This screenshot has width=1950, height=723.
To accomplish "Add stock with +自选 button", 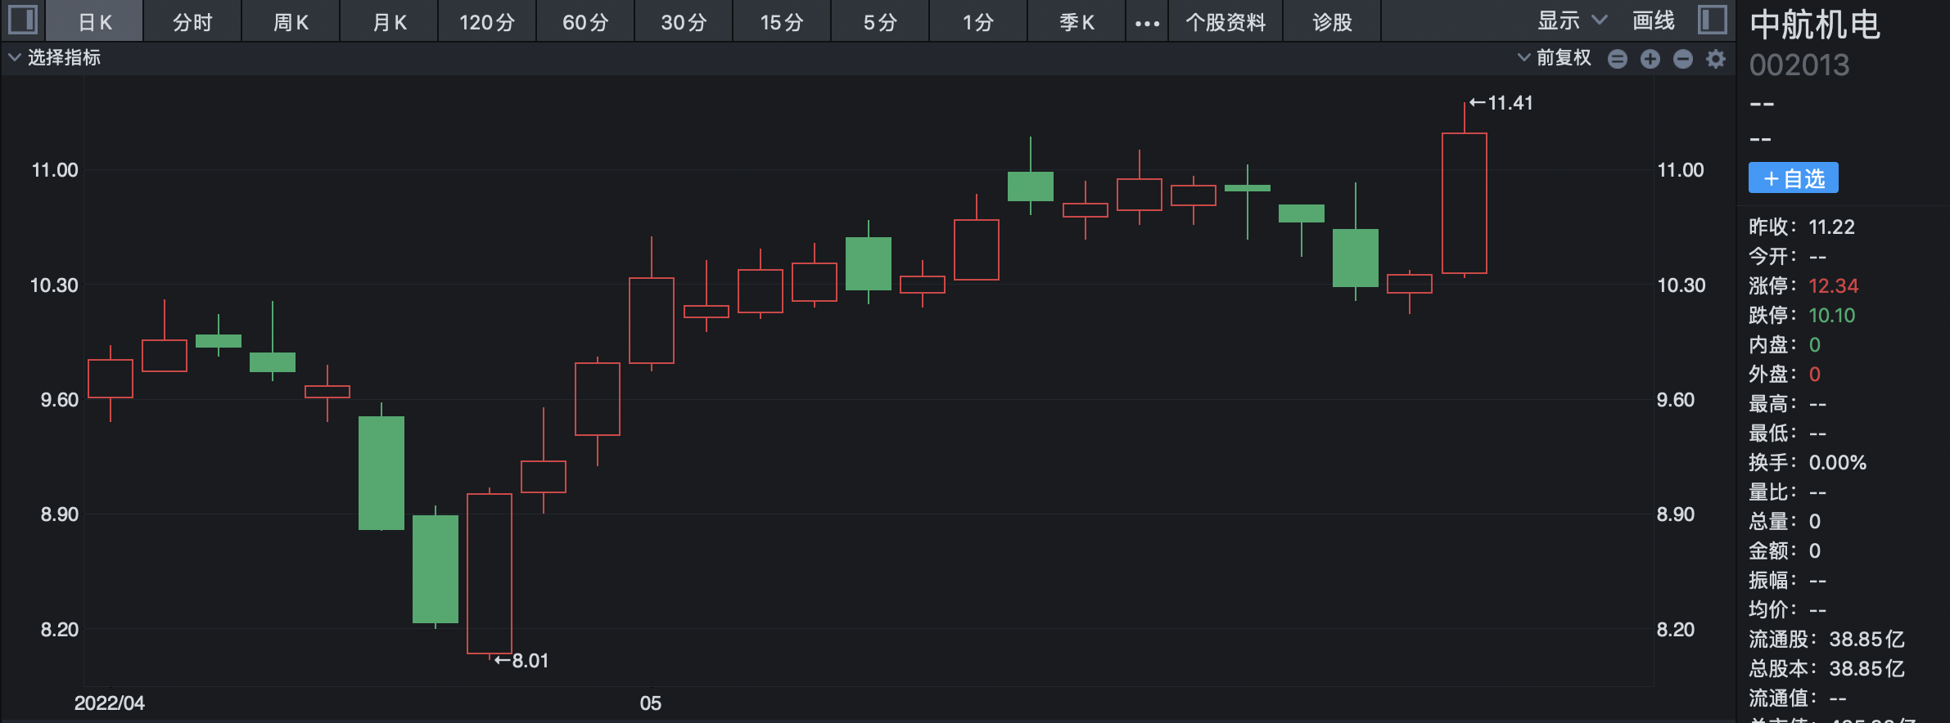I will pos(1793,178).
